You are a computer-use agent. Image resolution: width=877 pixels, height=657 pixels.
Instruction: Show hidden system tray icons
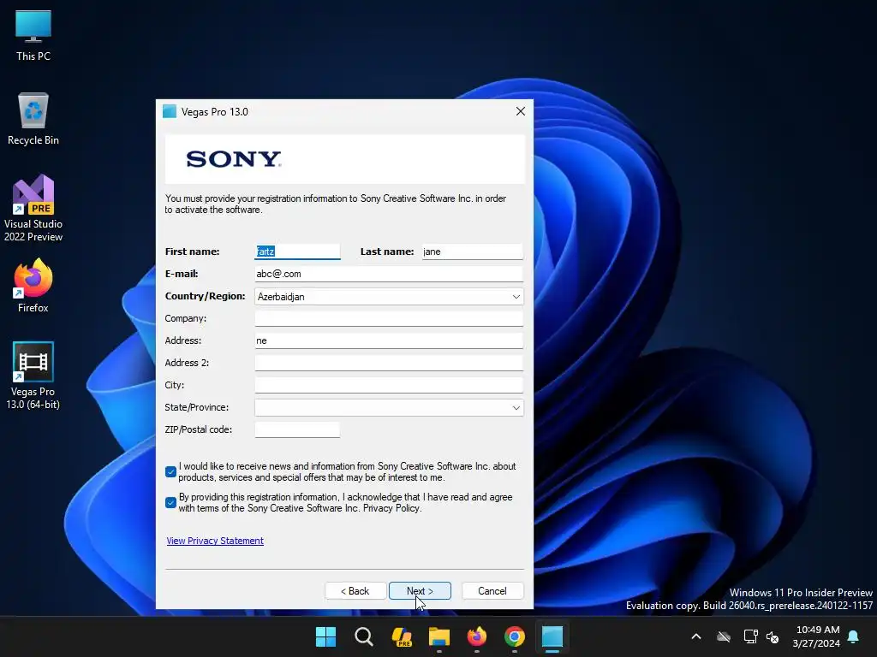pyautogui.click(x=696, y=636)
